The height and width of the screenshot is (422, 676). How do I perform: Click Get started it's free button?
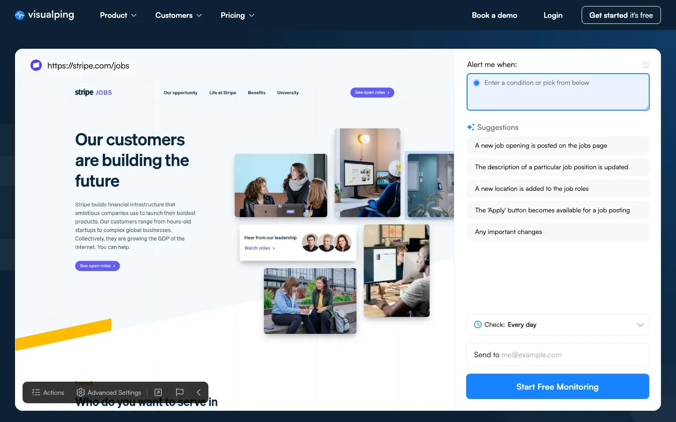tap(621, 15)
